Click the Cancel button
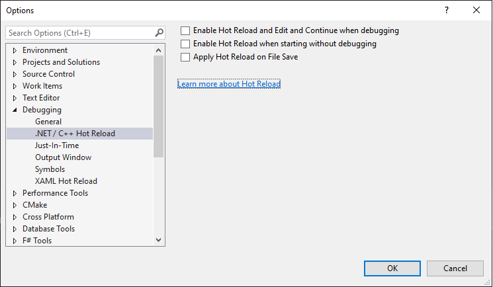 [x=455, y=268]
